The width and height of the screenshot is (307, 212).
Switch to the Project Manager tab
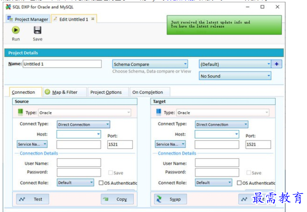pyautogui.click(x=28, y=19)
